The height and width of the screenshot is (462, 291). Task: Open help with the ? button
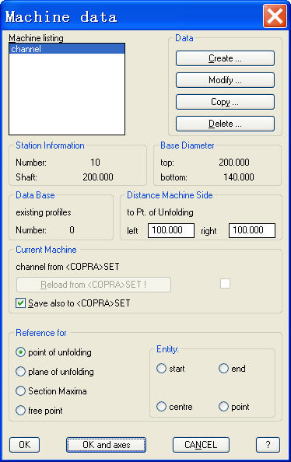point(268,445)
